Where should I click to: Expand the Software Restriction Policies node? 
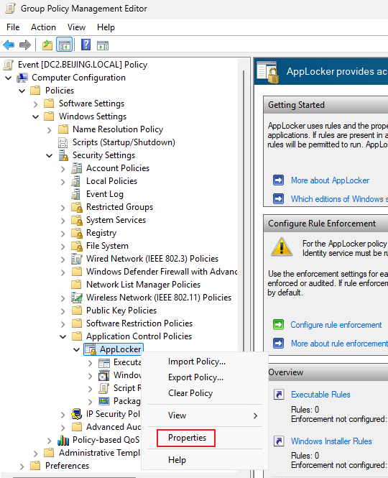63,323
